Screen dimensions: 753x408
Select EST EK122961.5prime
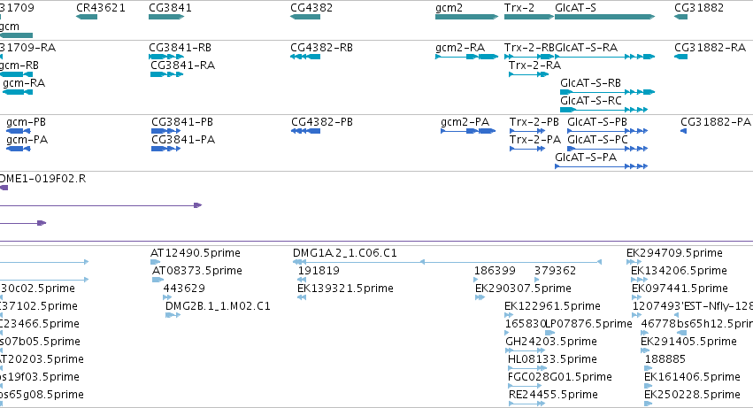click(x=509, y=315)
